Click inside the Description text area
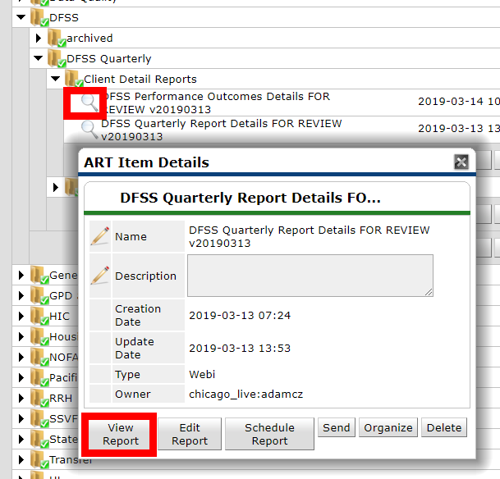The width and height of the screenshot is (500, 479). (x=310, y=276)
